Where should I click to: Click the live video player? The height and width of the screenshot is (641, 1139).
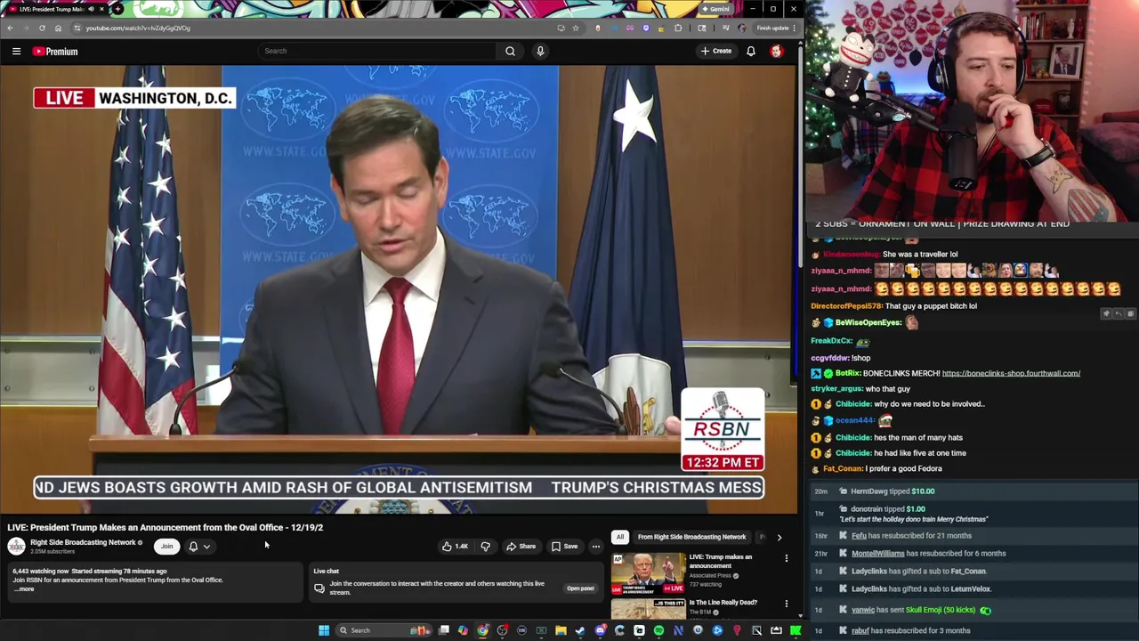coord(398,289)
